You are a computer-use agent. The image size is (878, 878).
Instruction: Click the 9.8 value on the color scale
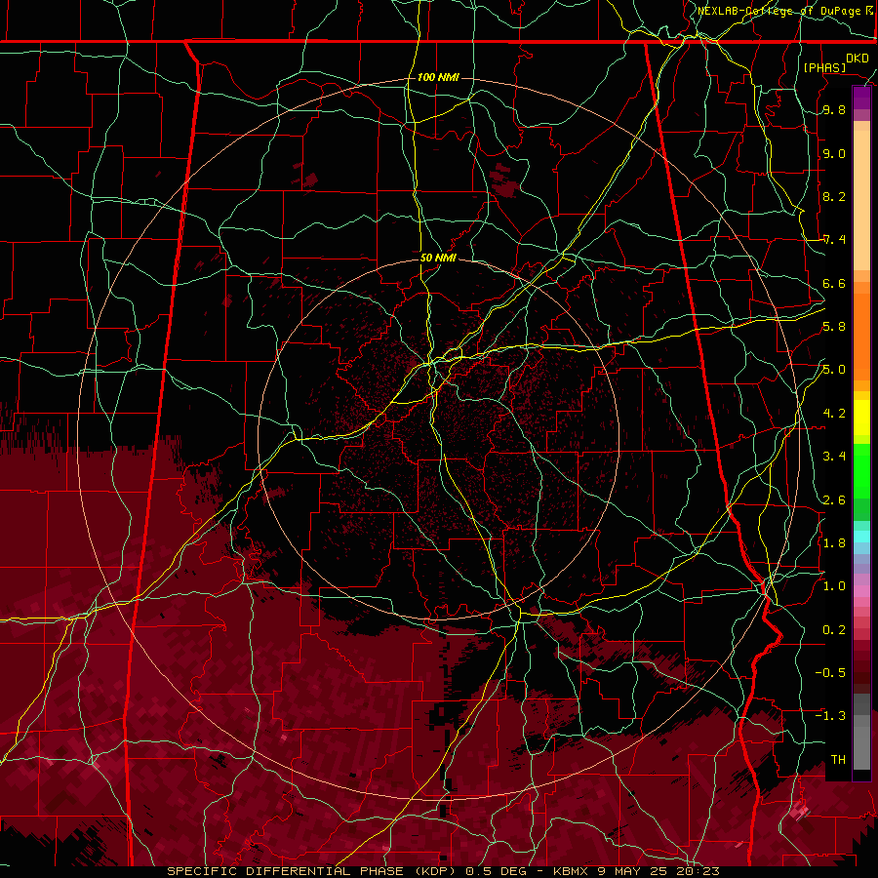[x=834, y=109]
